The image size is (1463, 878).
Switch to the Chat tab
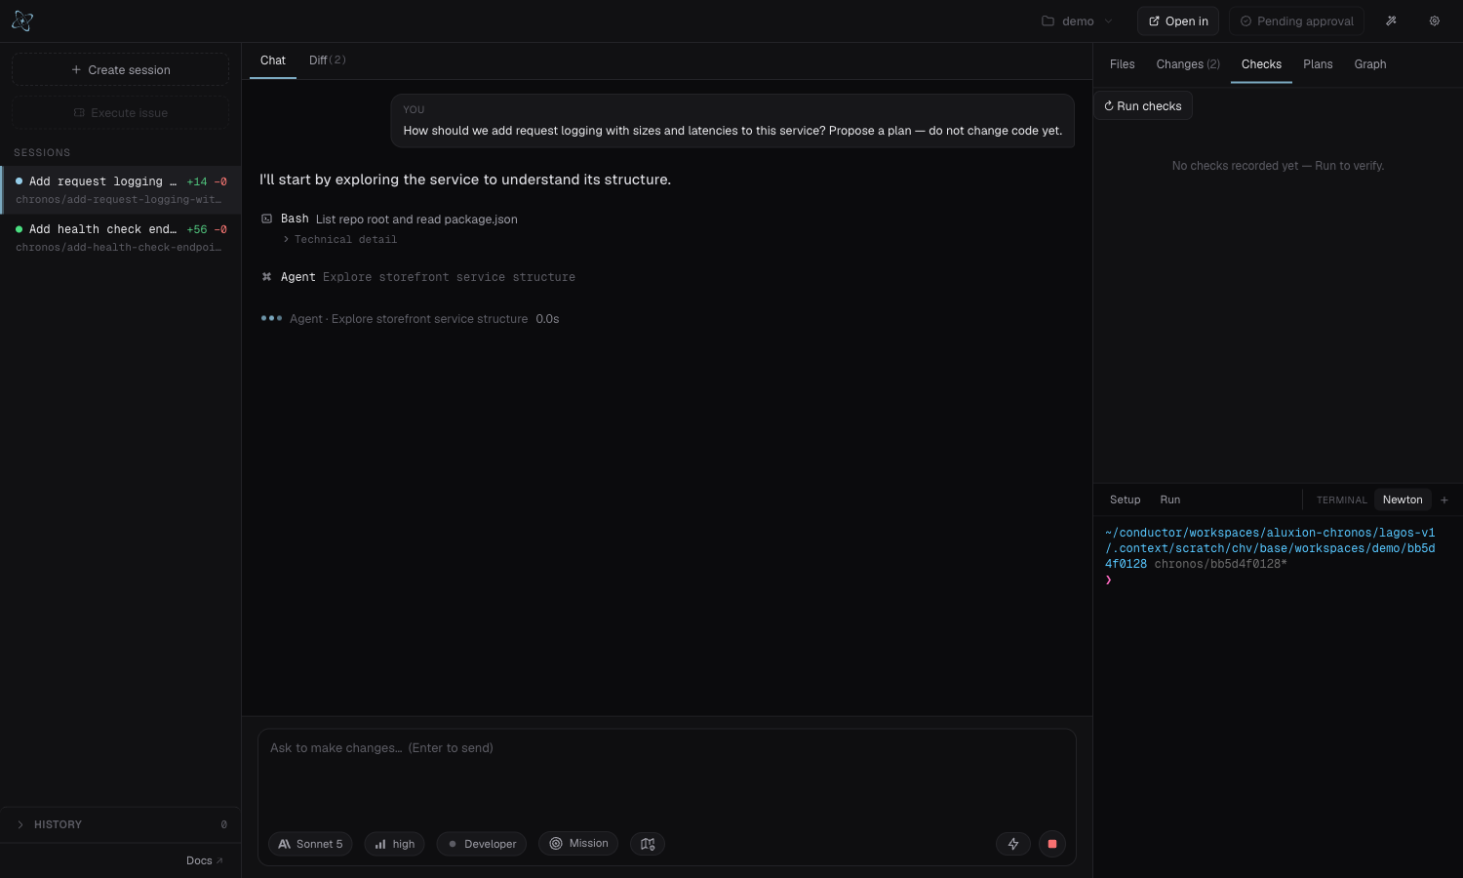click(x=273, y=60)
